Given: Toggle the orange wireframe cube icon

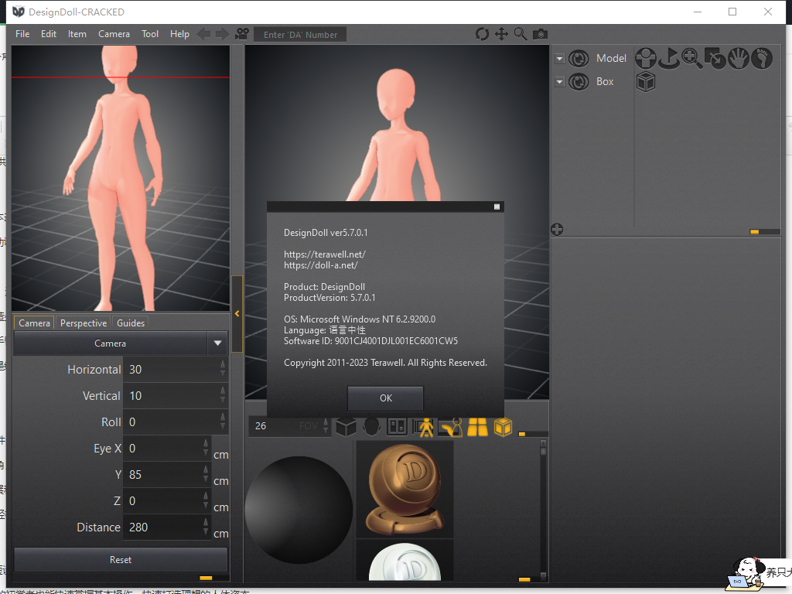Looking at the screenshot, I should pyautogui.click(x=503, y=427).
